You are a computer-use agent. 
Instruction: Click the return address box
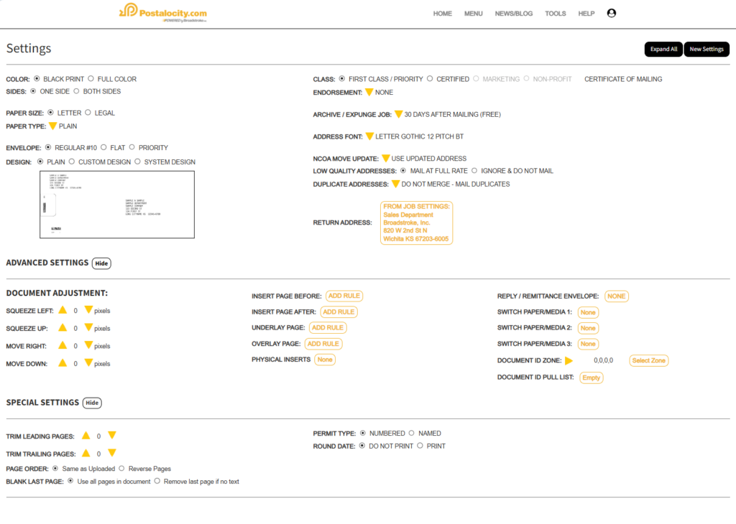[416, 223]
